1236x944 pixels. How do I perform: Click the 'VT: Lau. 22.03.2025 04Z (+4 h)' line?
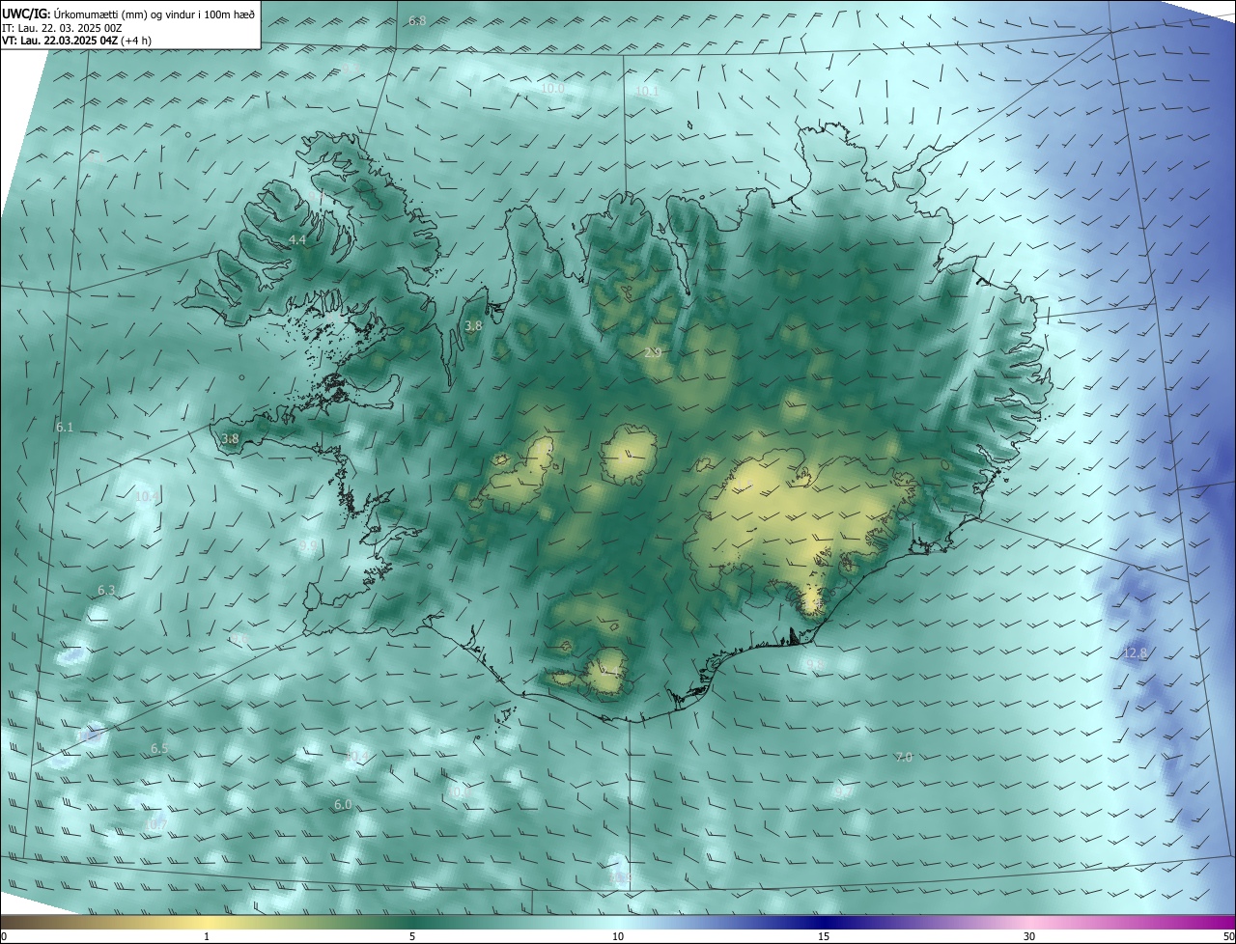(x=77, y=41)
